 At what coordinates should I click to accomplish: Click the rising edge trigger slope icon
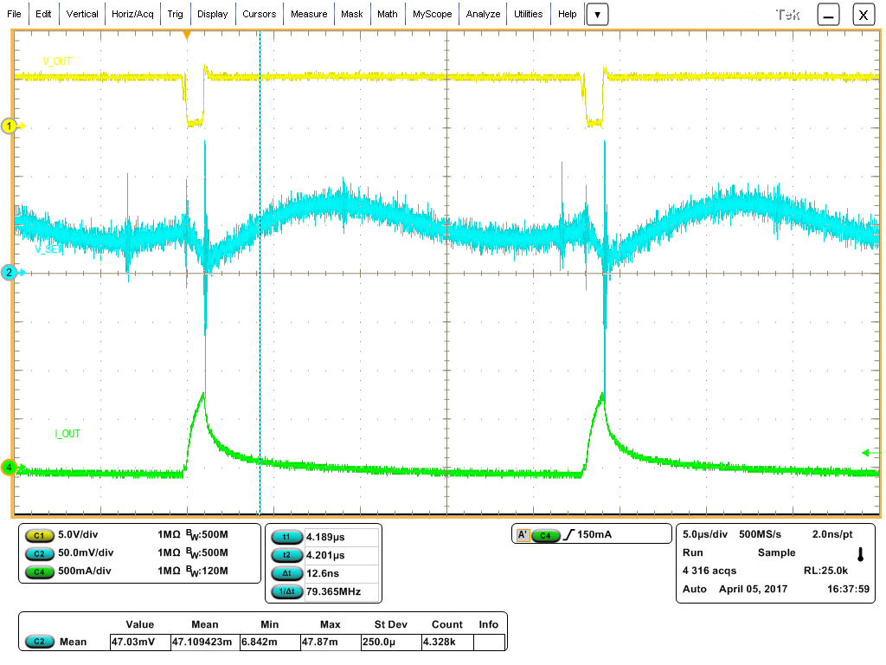[x=569, y=534]
